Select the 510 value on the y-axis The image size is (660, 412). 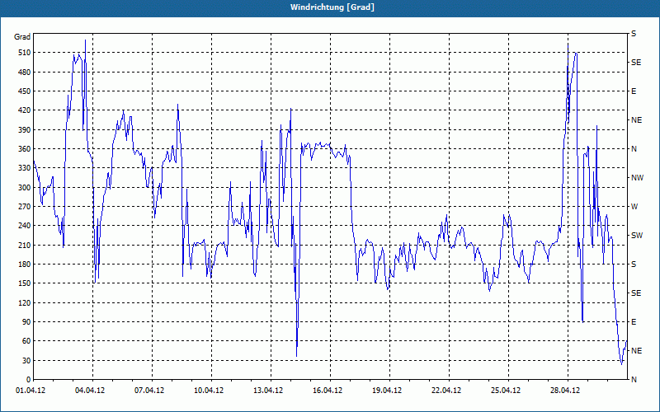point(25,53)
